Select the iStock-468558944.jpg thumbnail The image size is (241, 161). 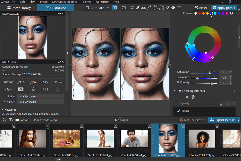134,139
